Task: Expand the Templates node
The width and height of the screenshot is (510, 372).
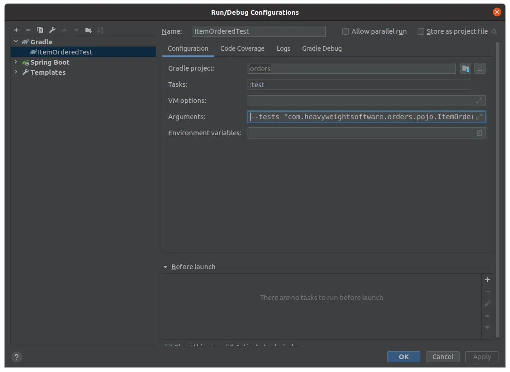Action: click(16, 72)
